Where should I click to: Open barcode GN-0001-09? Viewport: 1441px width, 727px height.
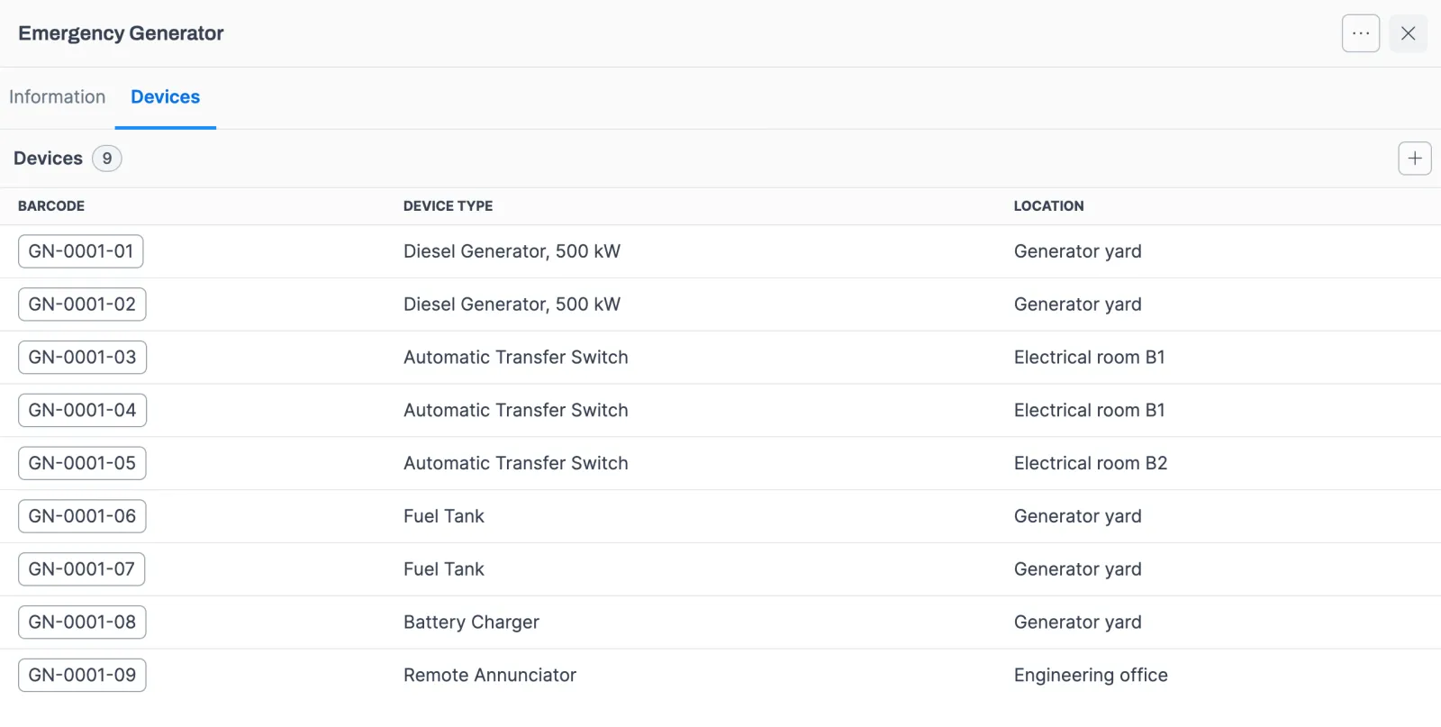82,676
